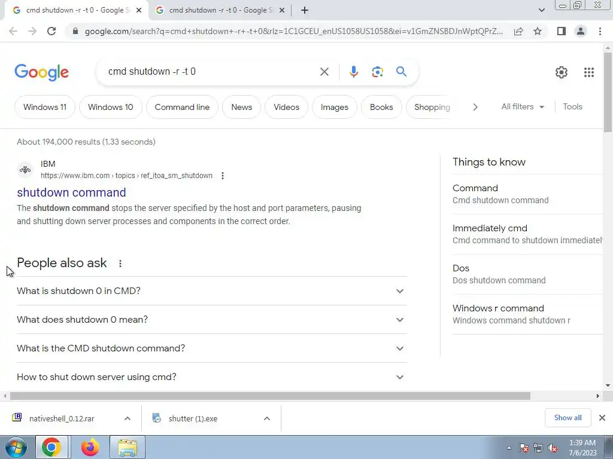Viewport: 613px width, 459px height.
Task: Select the Command line filter chip
Action: (182, 107)
